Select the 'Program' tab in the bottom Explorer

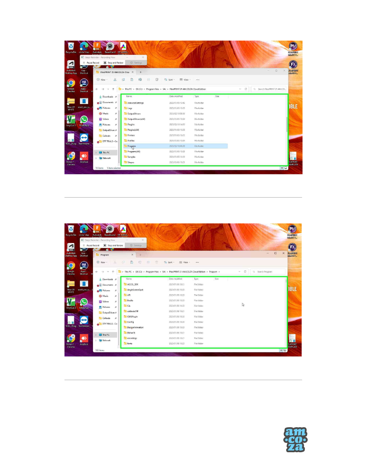(x=114, y=255)
